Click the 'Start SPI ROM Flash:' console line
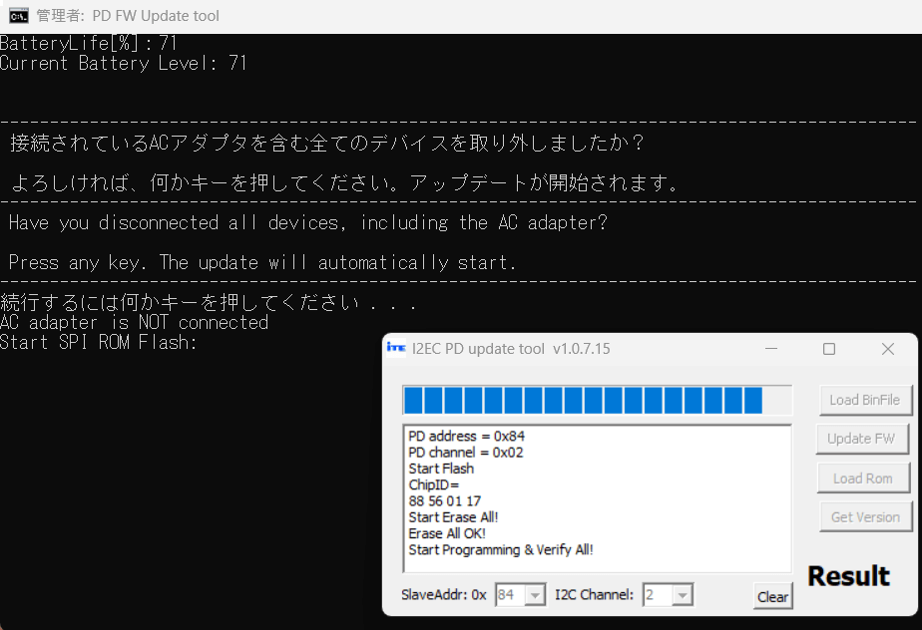The height and width of the screenshot is (630, 922). coord(100,343)
